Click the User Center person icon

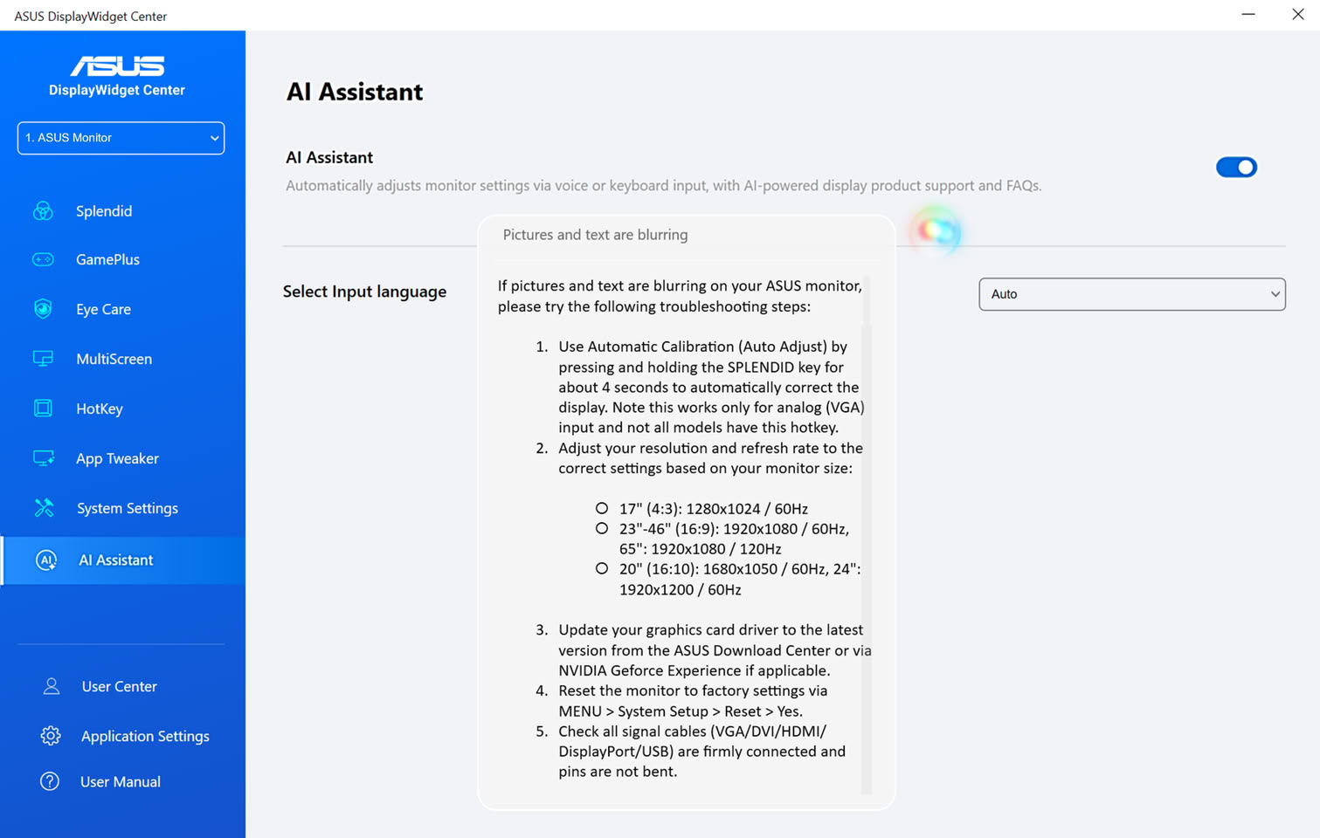tap(51, 686)
